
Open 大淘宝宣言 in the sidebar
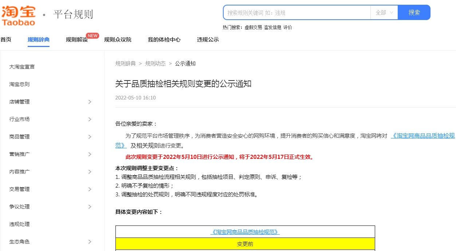click(22, 67)
